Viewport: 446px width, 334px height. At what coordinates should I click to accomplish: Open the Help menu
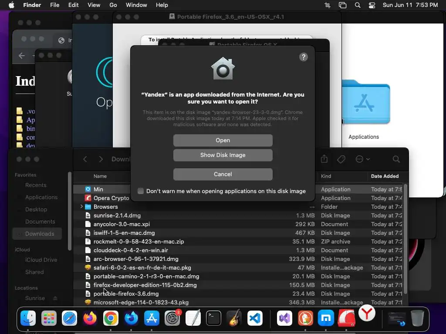162,5
